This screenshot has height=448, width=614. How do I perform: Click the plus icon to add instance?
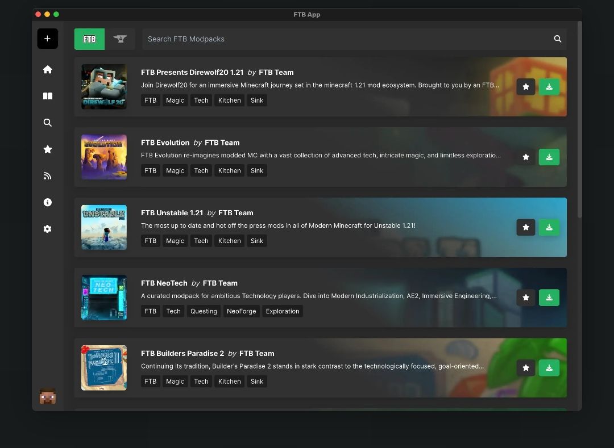[47, 39]
